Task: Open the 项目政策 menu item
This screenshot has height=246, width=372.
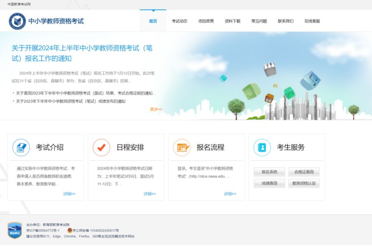Action: (206, 21)
